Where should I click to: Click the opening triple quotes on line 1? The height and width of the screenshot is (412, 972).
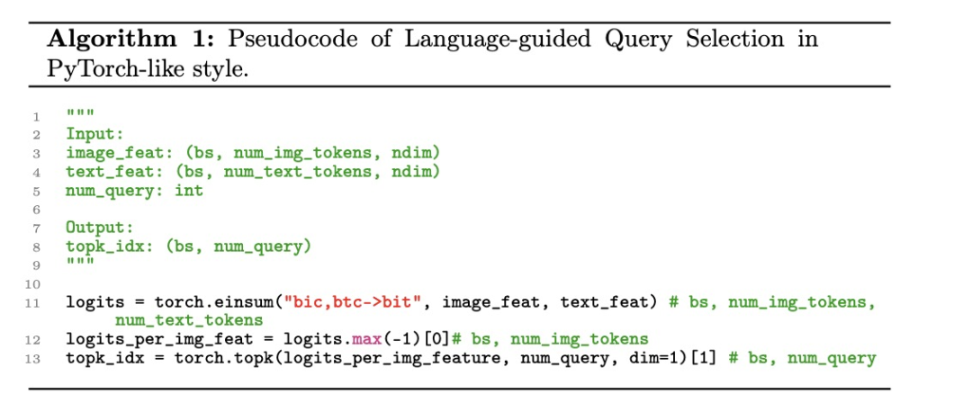(80, 113)
